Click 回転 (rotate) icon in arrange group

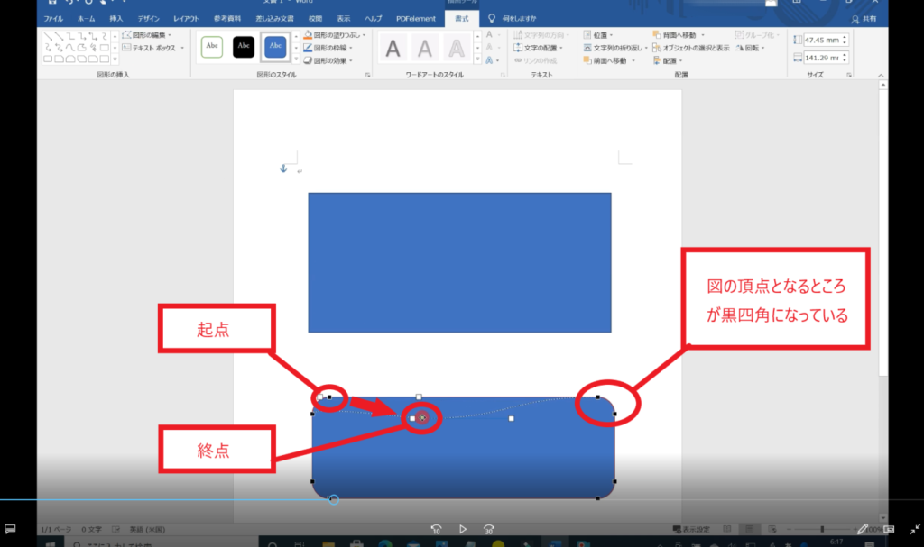750,48
